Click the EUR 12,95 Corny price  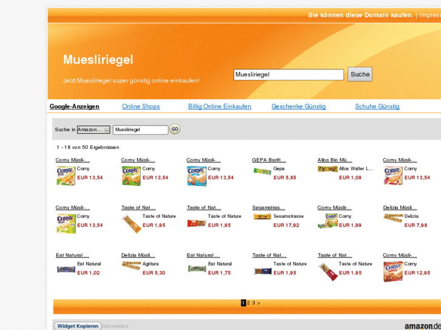tap(417, 272)
